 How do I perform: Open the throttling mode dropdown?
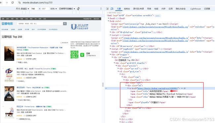coord(67,9)
